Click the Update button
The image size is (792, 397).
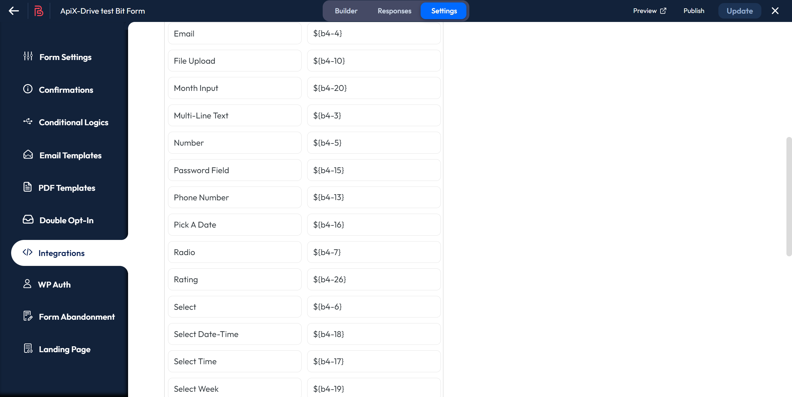(x=739, y=11)
